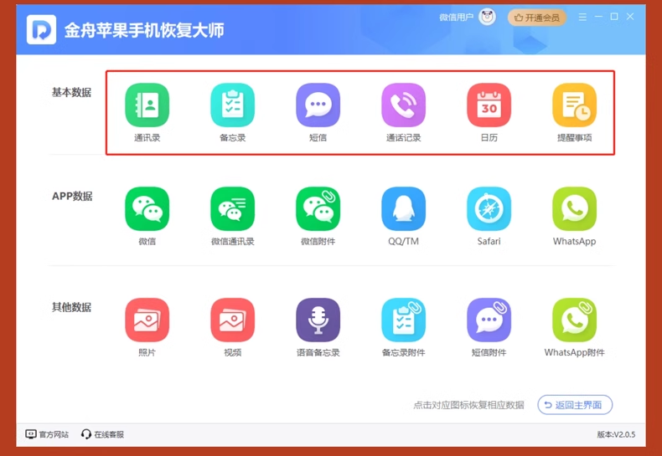Open the 微信通讯录 WeChat contacts icon
Viewport: 662px width, 456px height.
click(233, 208)
